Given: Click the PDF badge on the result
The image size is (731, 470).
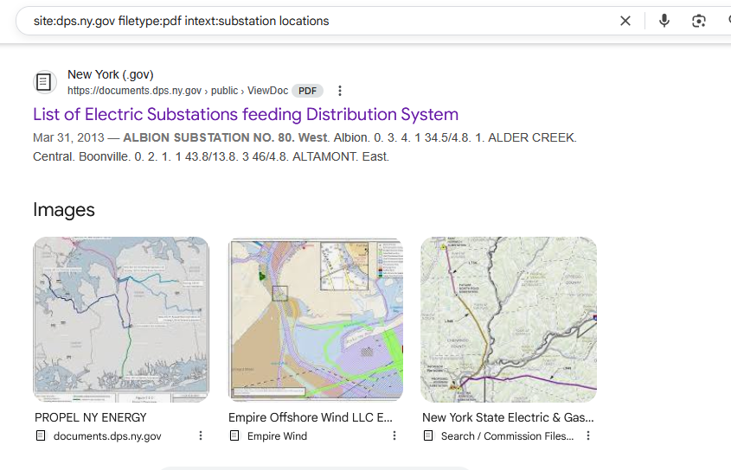Looking at the screenshot, I should [307, 91].
